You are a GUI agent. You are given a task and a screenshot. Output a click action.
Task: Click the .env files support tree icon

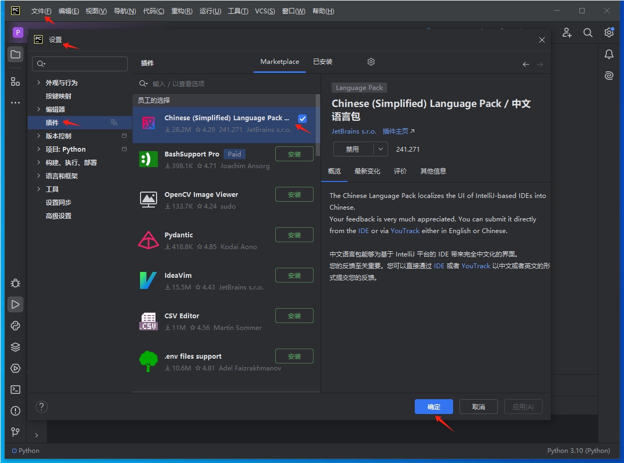(149, 361)
